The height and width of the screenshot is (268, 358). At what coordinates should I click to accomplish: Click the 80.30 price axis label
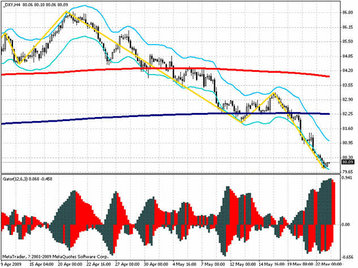[348, 158]
